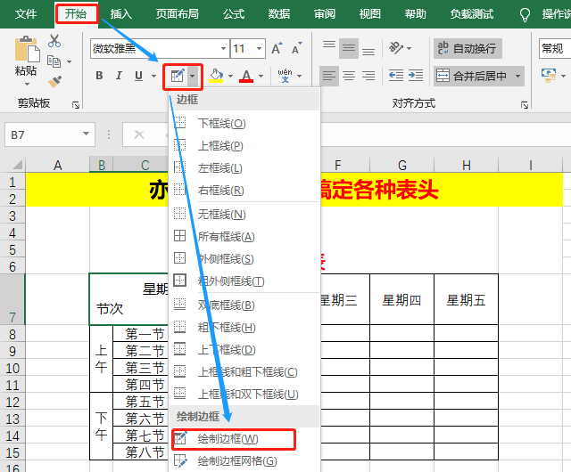The width and height of the screenshot is (571, 472).
Task: Click the 常规 number format box
Action: pos(554,48)
